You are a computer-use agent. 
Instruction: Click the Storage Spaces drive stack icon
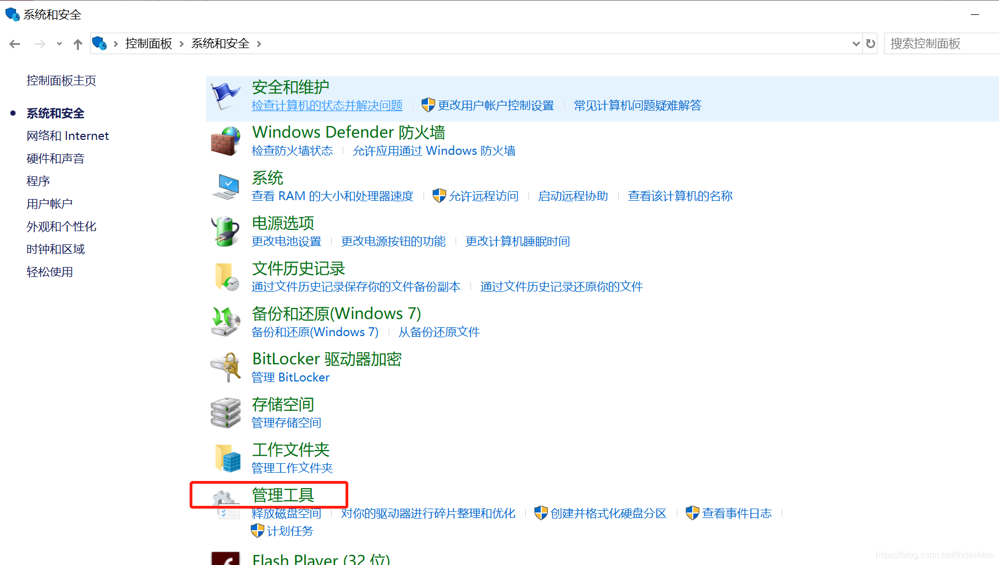coord(226,413)
